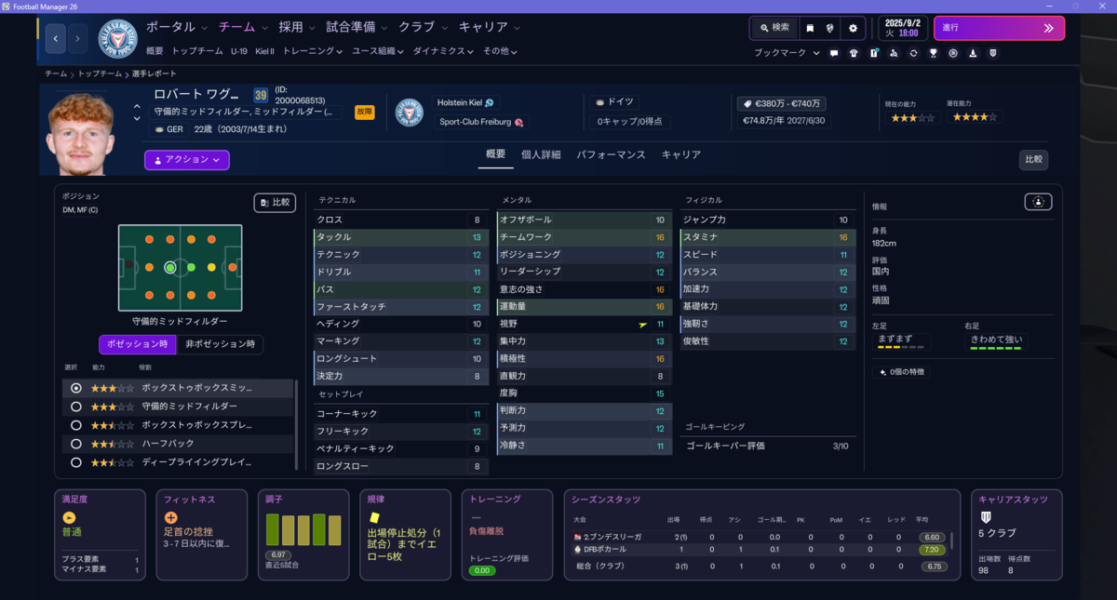Switch to the パフォーマンス tab
Screen dimensions: 1117x600
(x=611, y=154)
